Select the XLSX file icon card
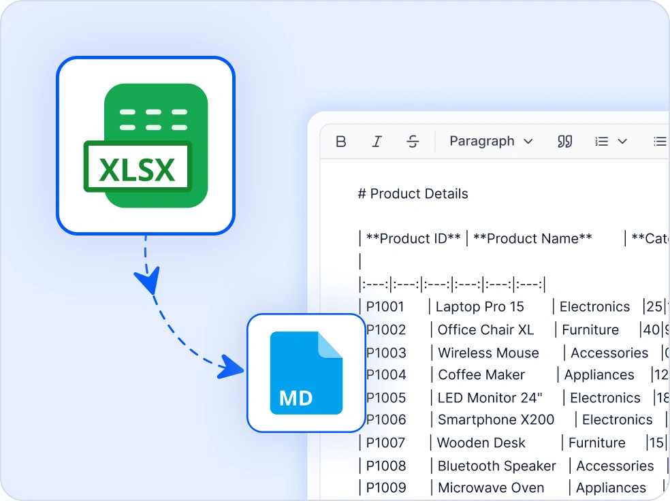Image resolution: width=670 pixels, height=501 pixels. (x=146, y=146)
